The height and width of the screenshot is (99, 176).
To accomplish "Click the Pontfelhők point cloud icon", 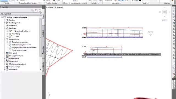I will [x=7, y=26].
